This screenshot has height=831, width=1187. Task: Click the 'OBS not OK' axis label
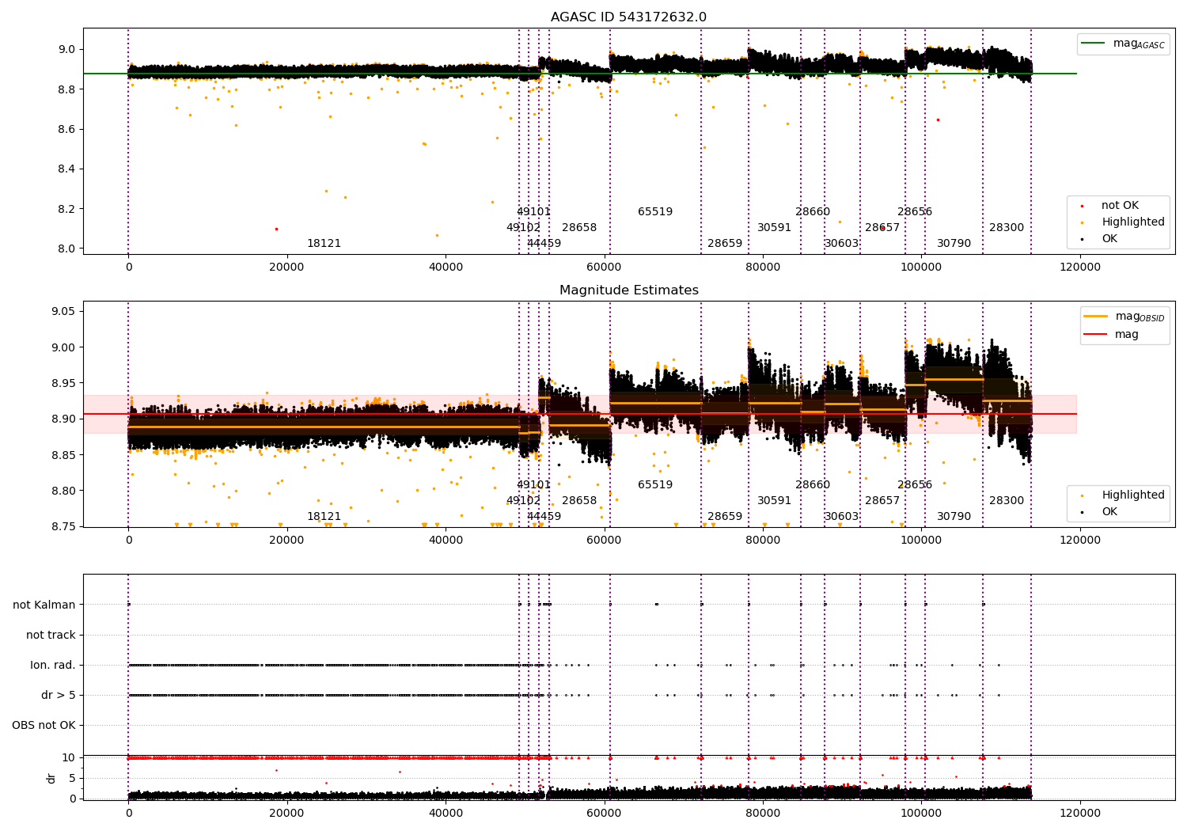coord(44,725)
